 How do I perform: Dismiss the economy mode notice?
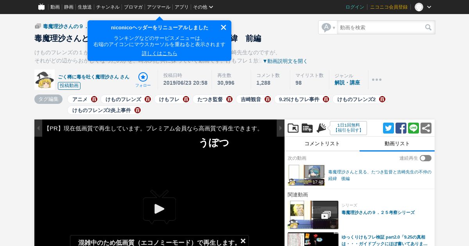pos(243,241)
